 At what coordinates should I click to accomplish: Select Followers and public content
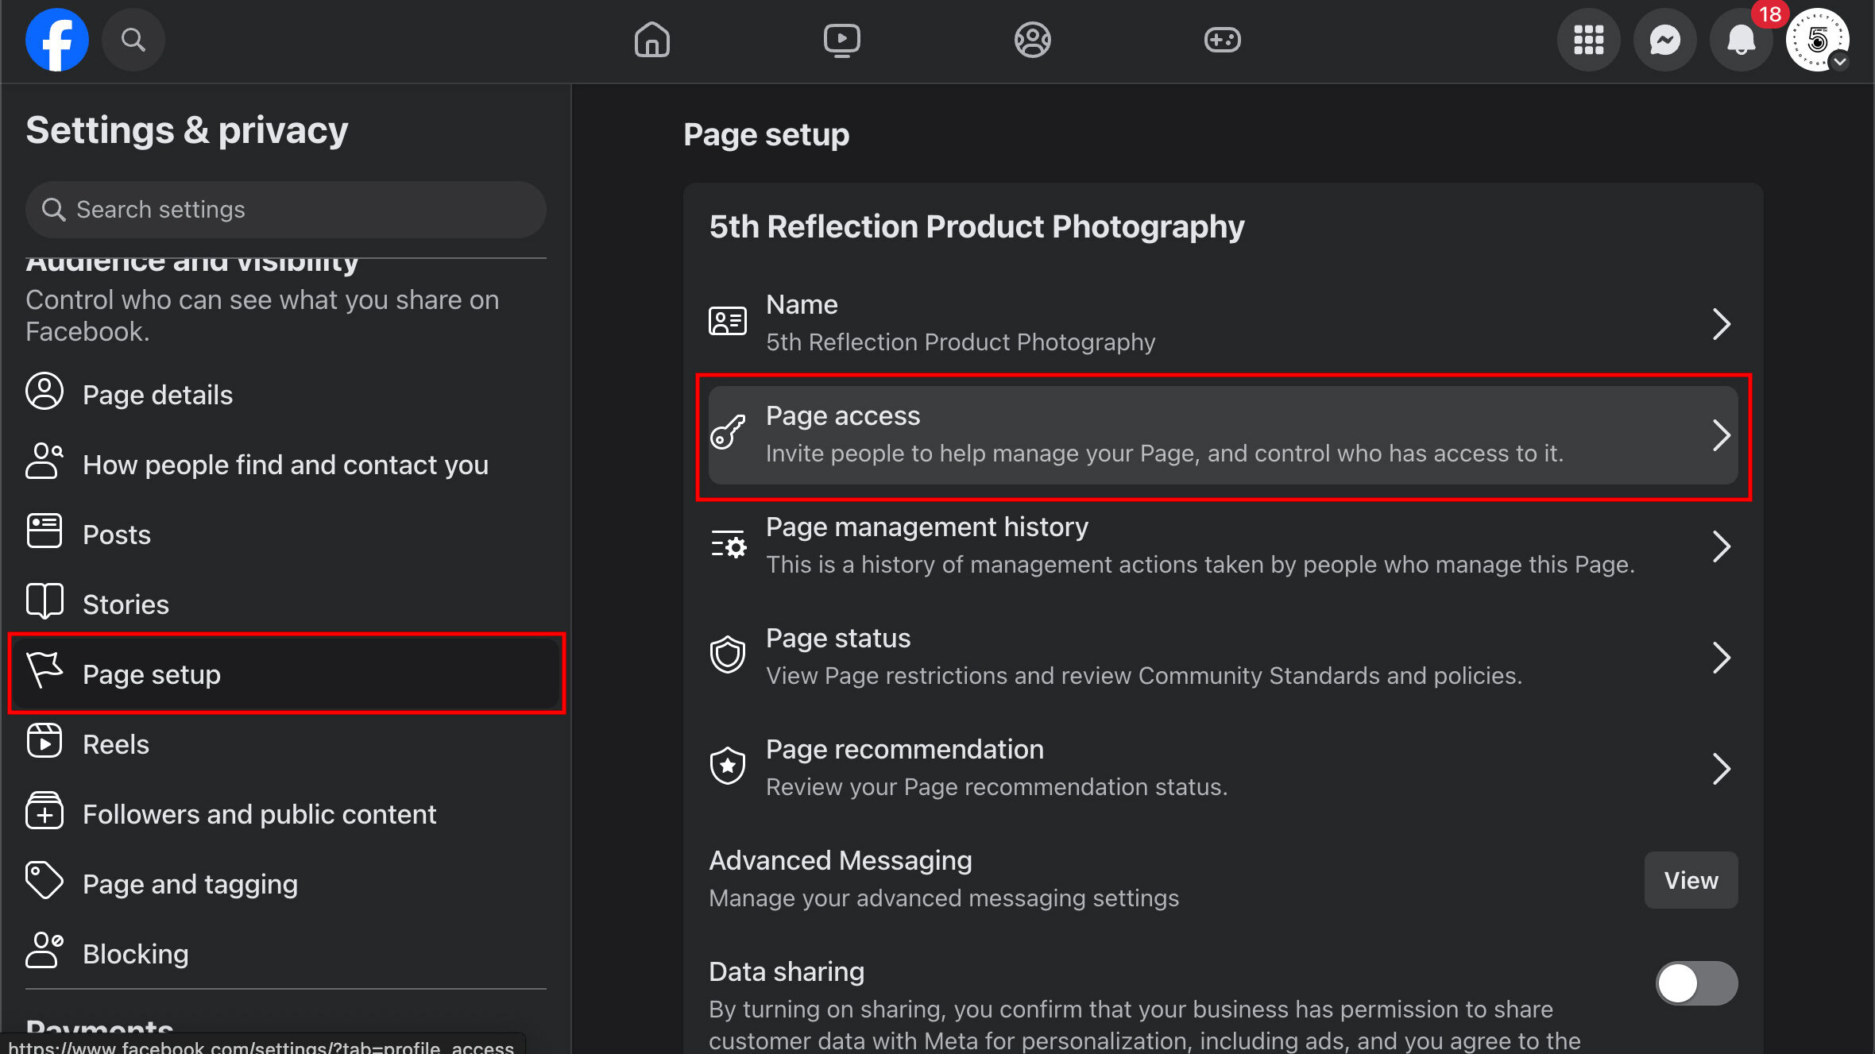click(259, 814)
